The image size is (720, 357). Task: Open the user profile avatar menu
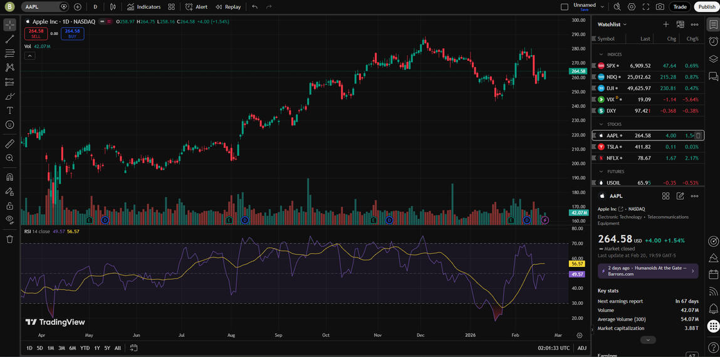click(9, 7)
